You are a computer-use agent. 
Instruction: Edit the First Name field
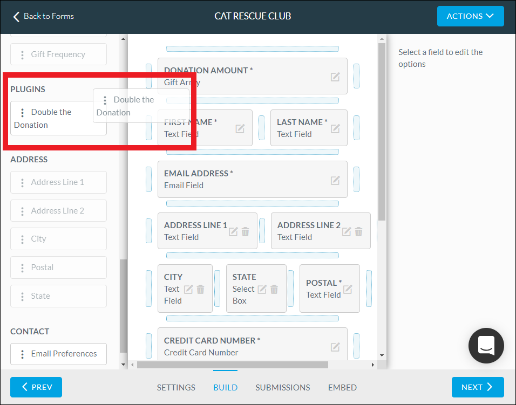tap(240, 128)
